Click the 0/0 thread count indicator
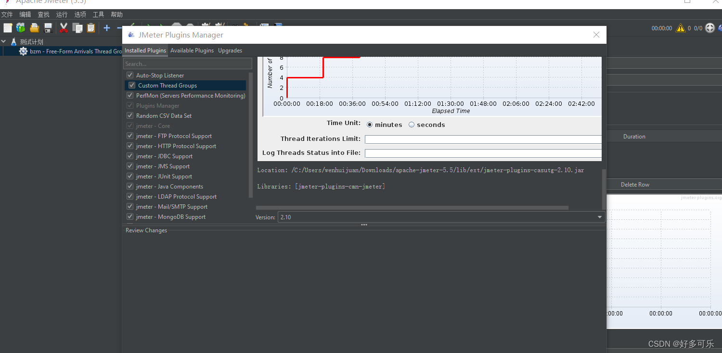The image size is (722, 353). point(698,28)
